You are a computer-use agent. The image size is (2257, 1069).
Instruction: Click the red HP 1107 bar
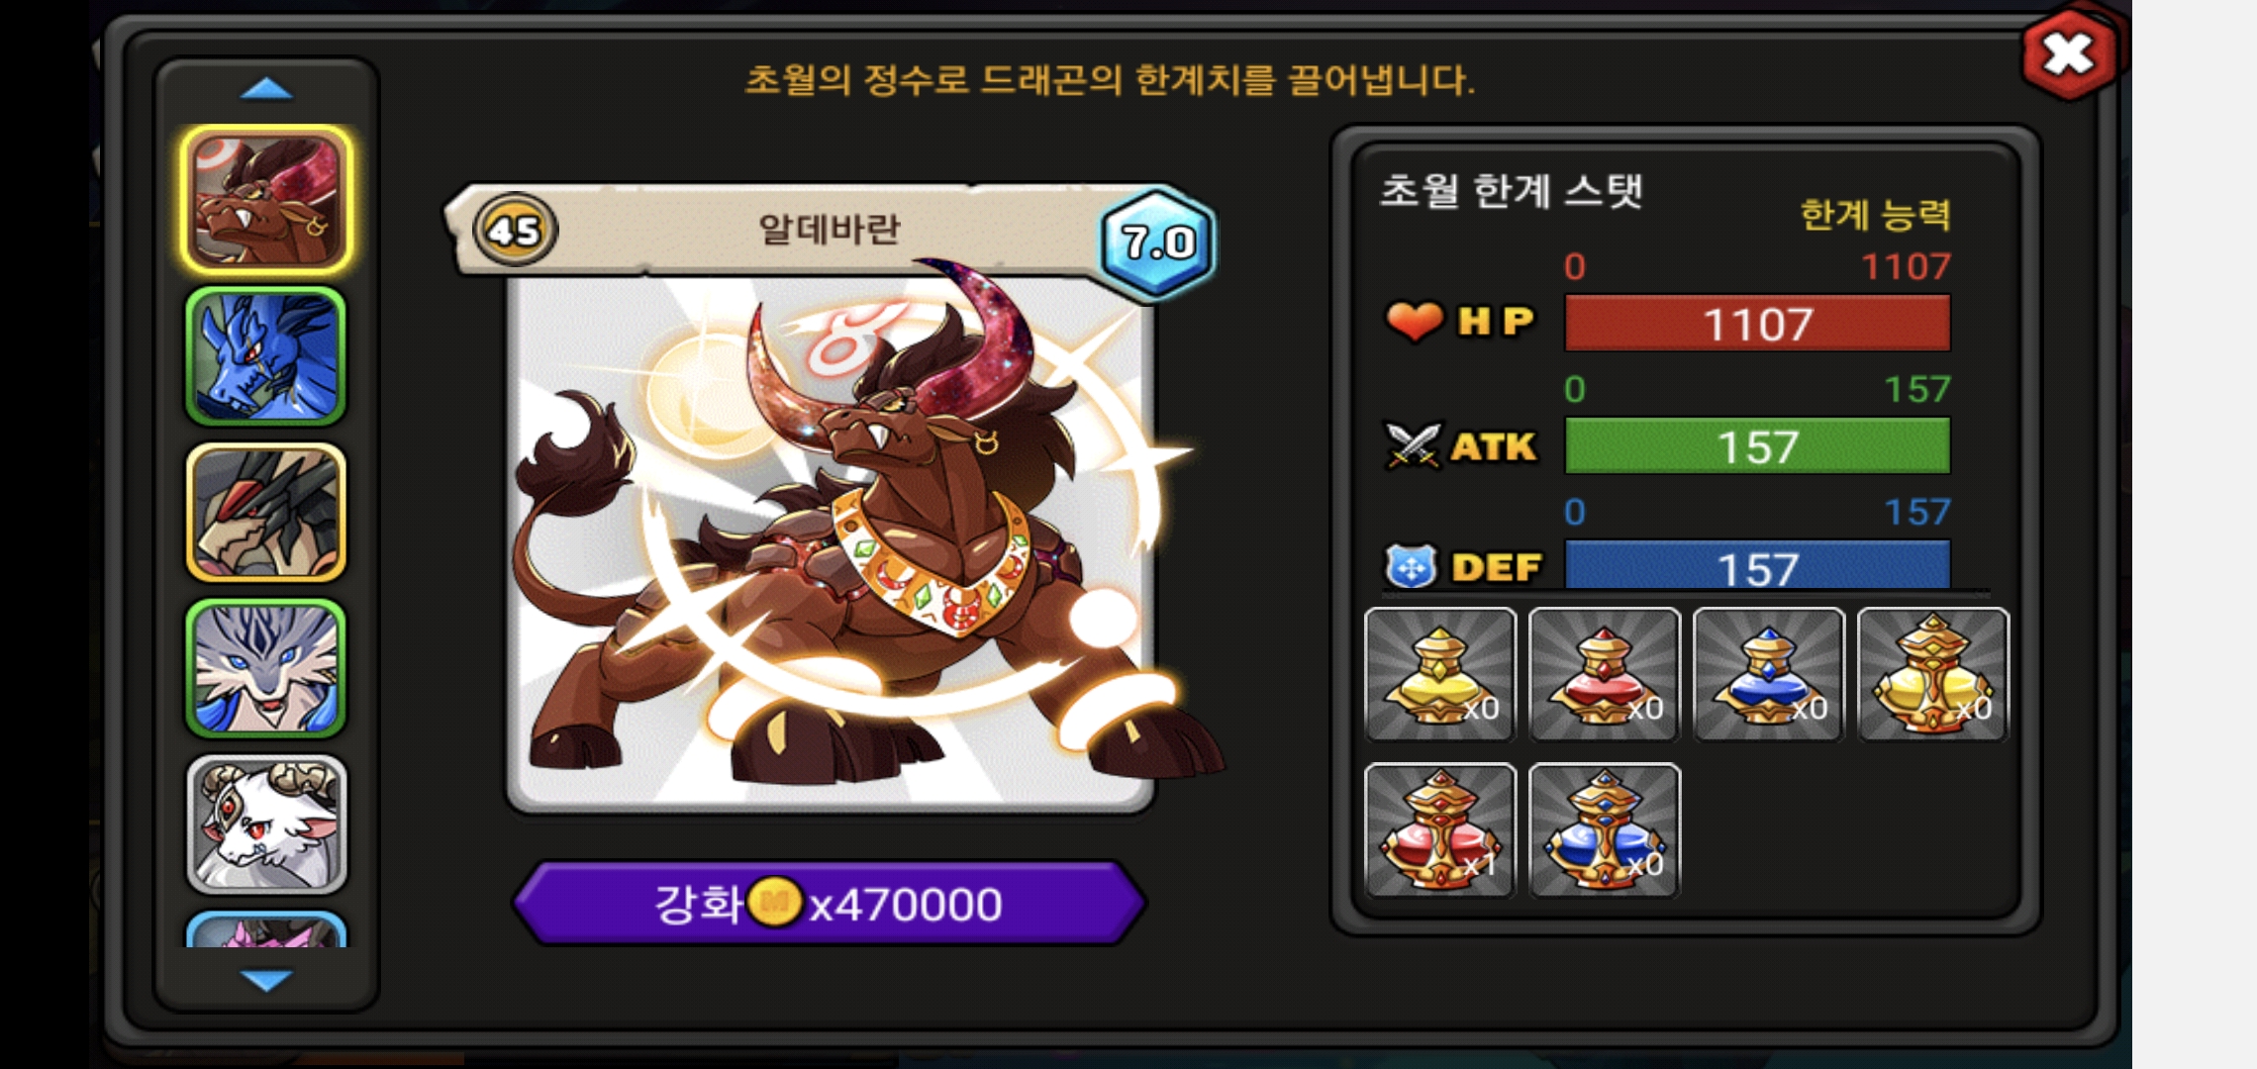coord(1757,323)
